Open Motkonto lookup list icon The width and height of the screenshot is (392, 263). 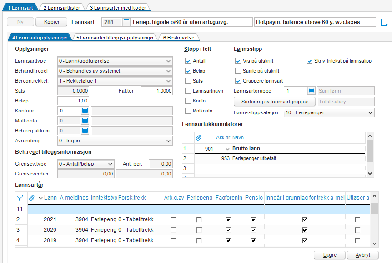(85, 121)
